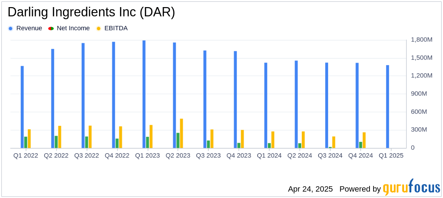The height and width of the screenshot is (198, 443).
Task: Click the blue Revenue legend dot
Action: pos(10,28)
